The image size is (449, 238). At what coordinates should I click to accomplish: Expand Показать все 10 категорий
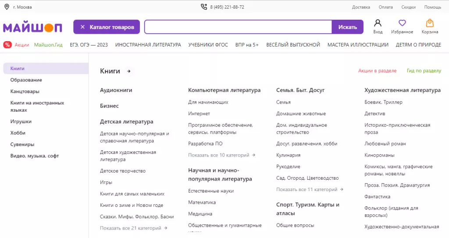(221, 155)
